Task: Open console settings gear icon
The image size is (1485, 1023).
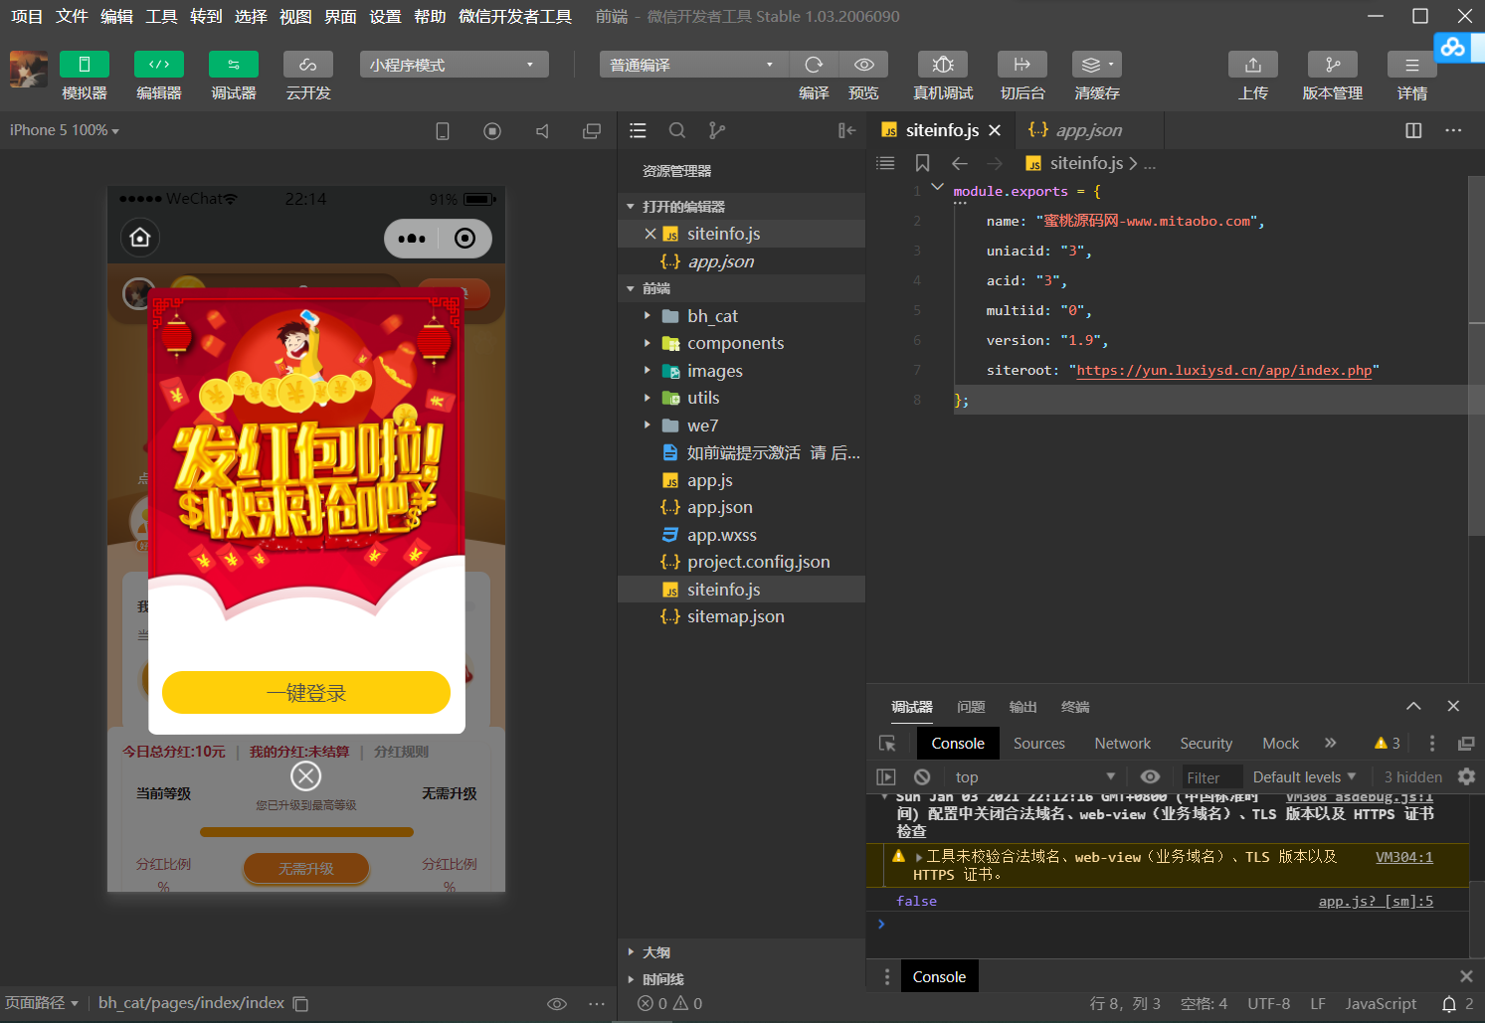Action: pyautogui.click(x=1466, y=776)
